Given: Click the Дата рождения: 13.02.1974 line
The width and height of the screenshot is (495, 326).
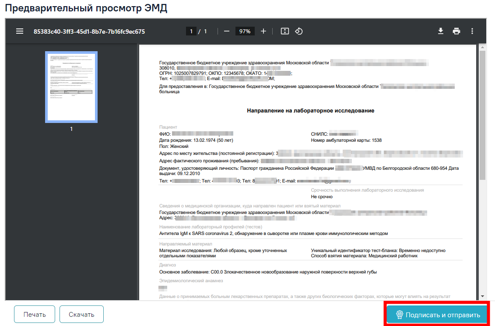Looking at the screenshot, I should point(196,140).
